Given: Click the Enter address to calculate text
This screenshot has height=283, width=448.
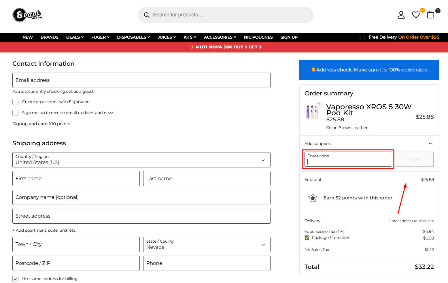Looking at the screenshot, I should tap(411, 221).
